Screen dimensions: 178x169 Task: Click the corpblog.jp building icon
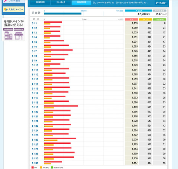point(9,36)
